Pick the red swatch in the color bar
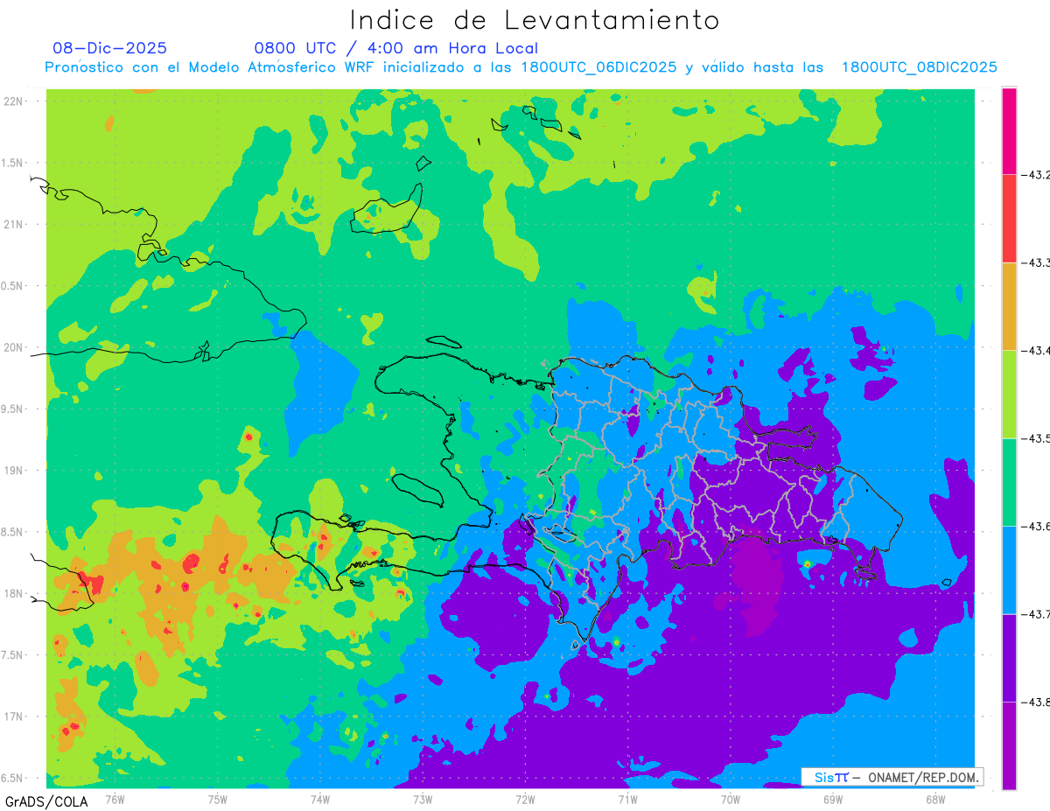Image resolution: width=1050 pixels, height=811 pixels. [1009, 219]
